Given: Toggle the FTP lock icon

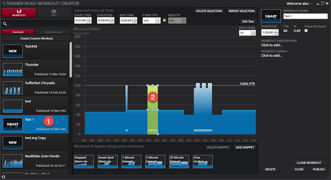Looking at the screenshot, I should coord(164,20).
